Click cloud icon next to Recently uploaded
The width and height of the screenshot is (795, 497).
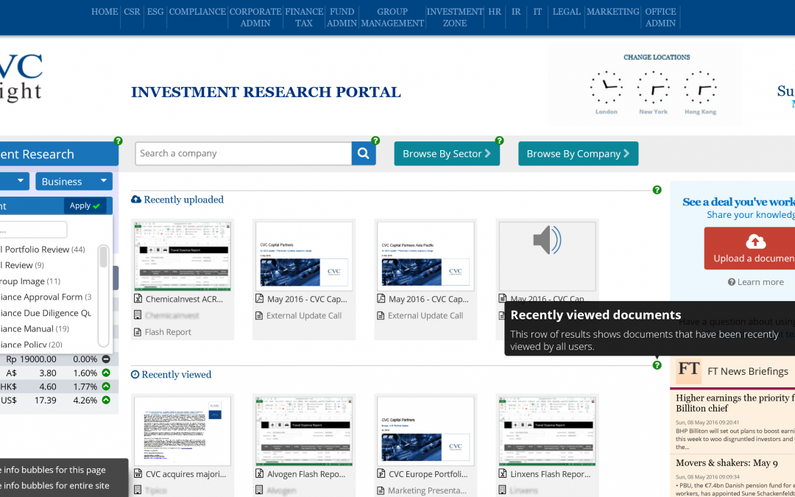click(x=136, y=200)
